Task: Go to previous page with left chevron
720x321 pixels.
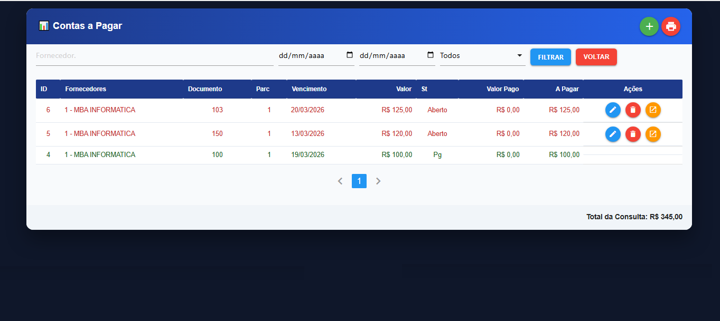Action: click(x=340, y=181)
